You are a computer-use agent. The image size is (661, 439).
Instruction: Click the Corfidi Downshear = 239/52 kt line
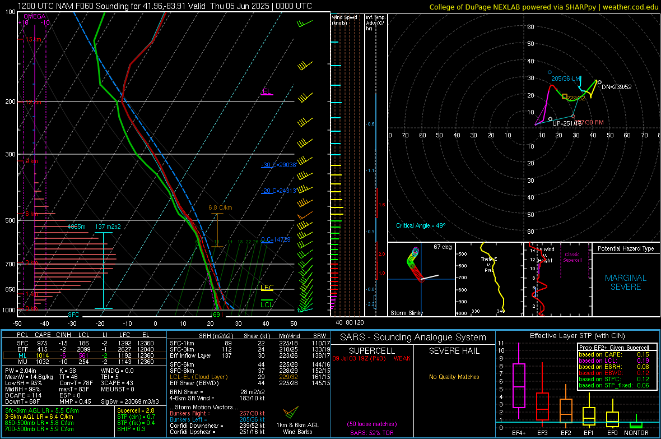coord(217,426)
